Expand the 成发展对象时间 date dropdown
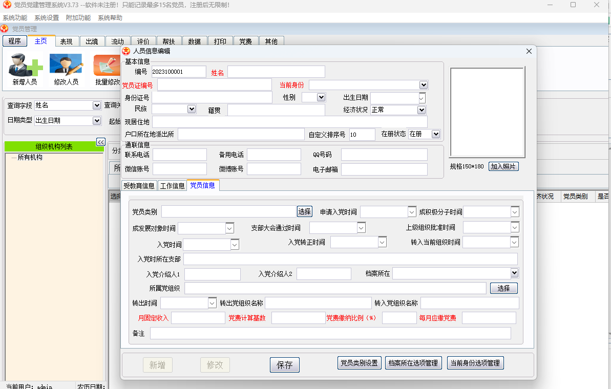 click(x=229, y=228)
